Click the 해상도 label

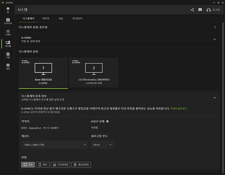point(25,136)
